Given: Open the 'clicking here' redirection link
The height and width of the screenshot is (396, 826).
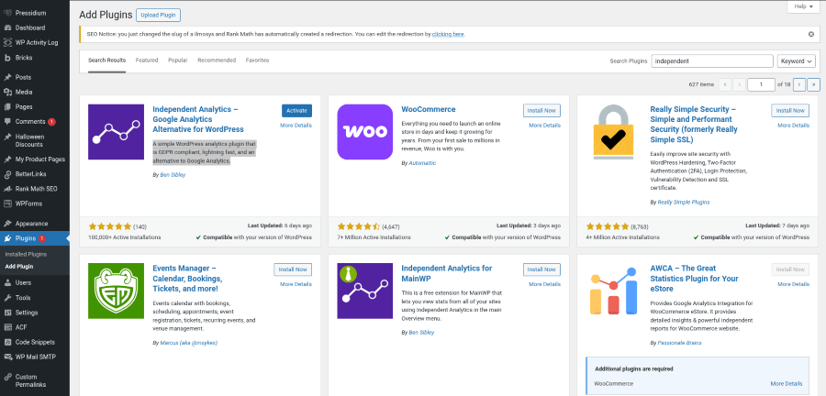Looking at the screenshot, I should click(448, 34).
